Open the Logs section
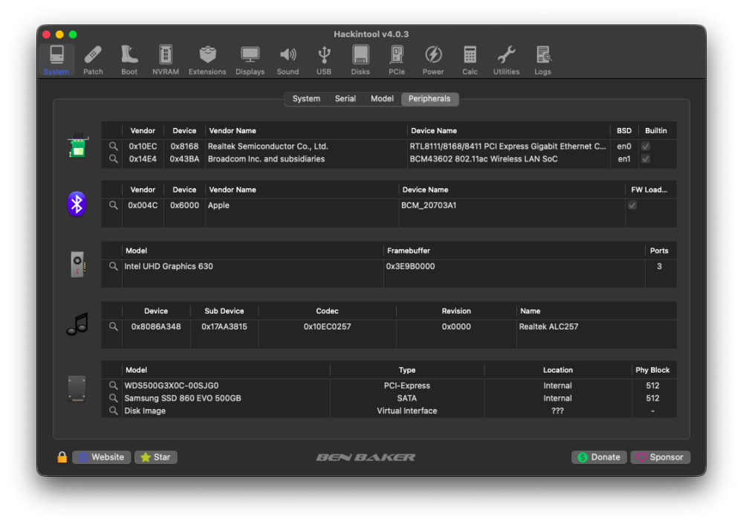The width and height of the screenshot is (743, 525). [542, 59]
